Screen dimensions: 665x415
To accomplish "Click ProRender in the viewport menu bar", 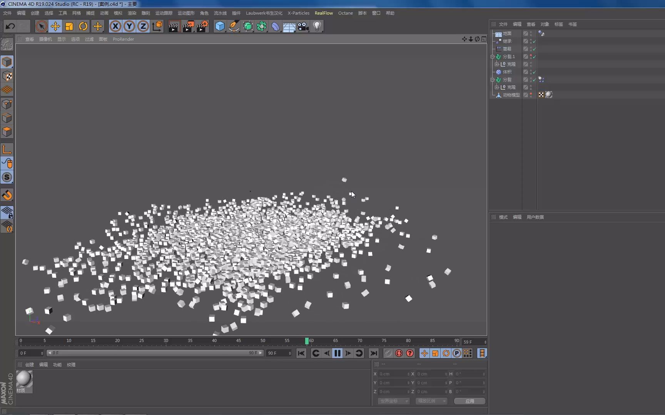I will point(123,39).
